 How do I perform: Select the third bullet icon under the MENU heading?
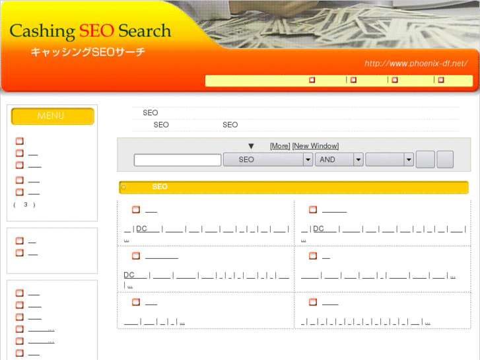20,165
